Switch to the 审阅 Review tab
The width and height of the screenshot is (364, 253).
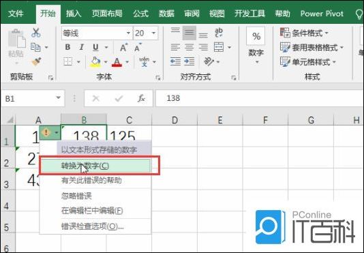[x=192, y=14]
